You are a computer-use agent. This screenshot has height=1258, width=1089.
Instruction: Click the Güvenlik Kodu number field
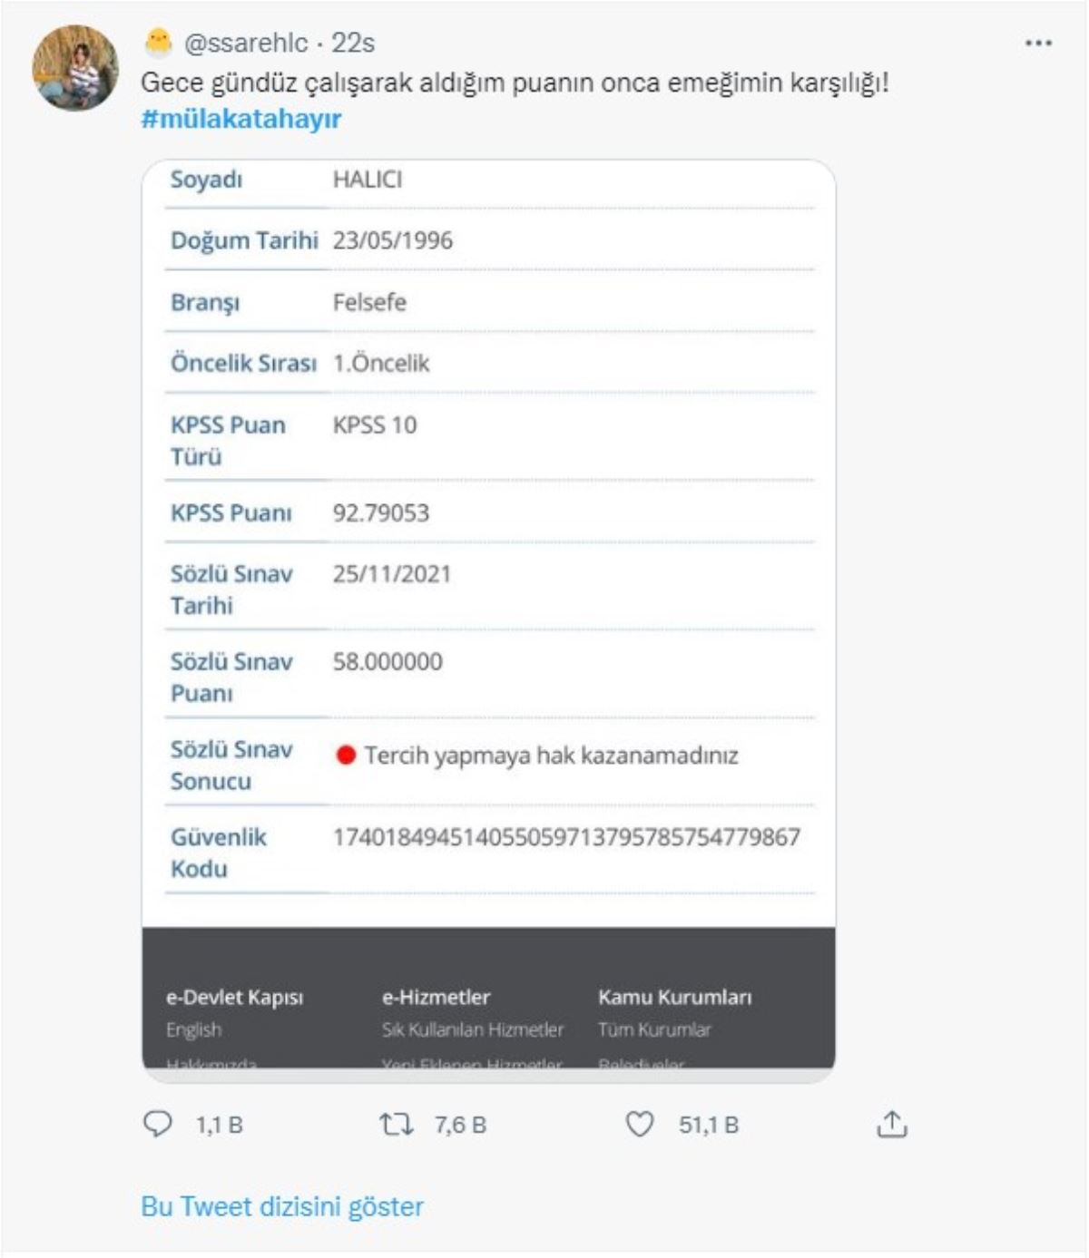568,840
